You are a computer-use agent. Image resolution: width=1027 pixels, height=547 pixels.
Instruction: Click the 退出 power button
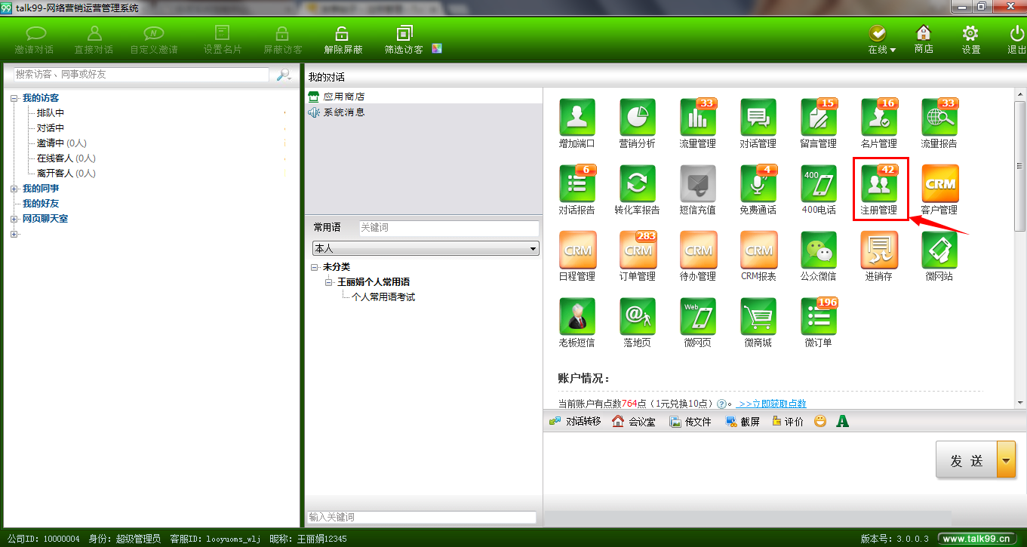[1016, 40]
